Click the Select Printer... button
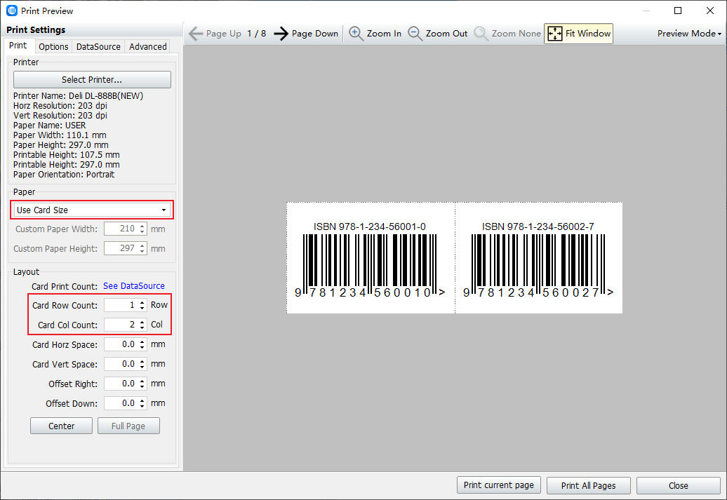 click(x=92, y=79)
